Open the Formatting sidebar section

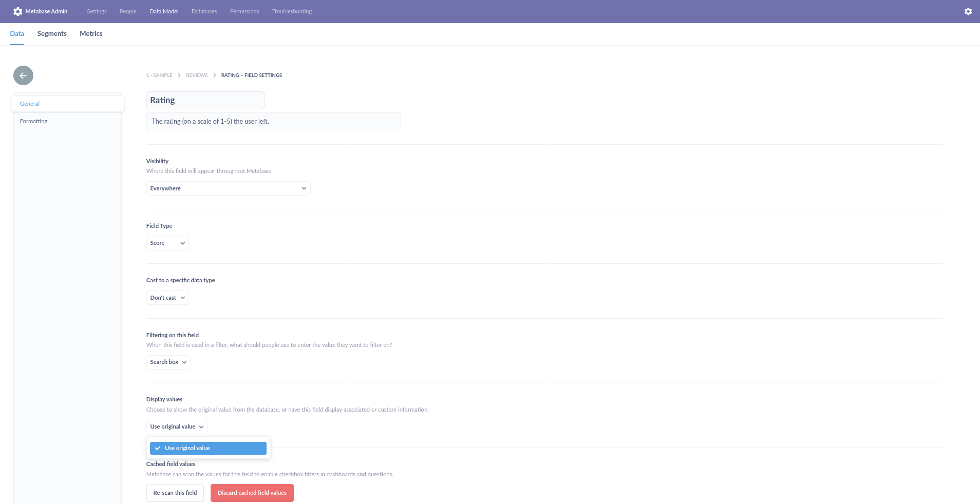[33, 121]
